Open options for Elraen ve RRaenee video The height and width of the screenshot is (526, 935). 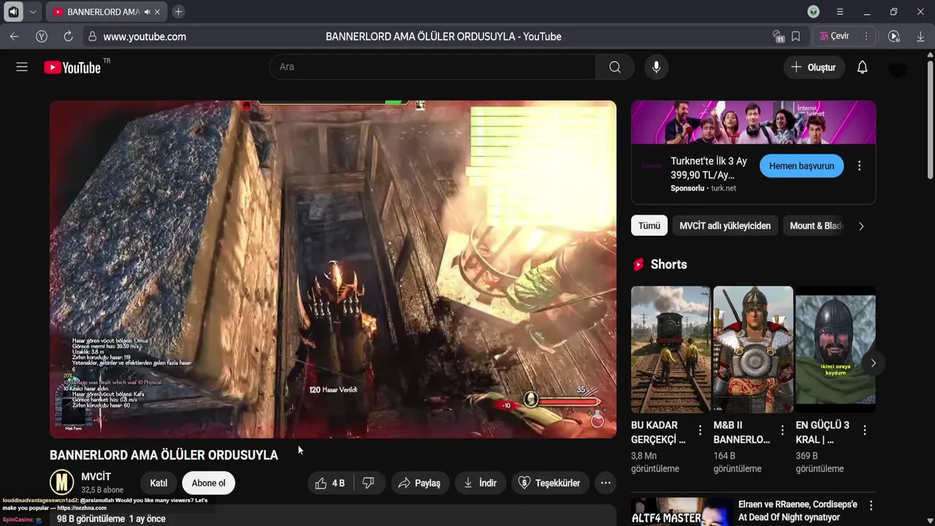(871, 506)
